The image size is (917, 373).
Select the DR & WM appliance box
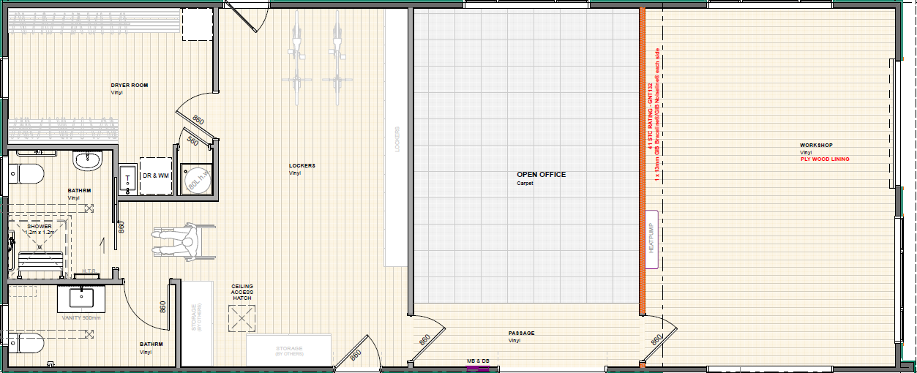click(x=156, y=176)
